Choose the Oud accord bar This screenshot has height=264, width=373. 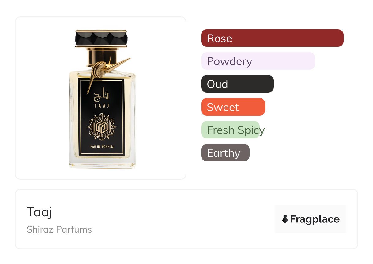tap(237, 84)
